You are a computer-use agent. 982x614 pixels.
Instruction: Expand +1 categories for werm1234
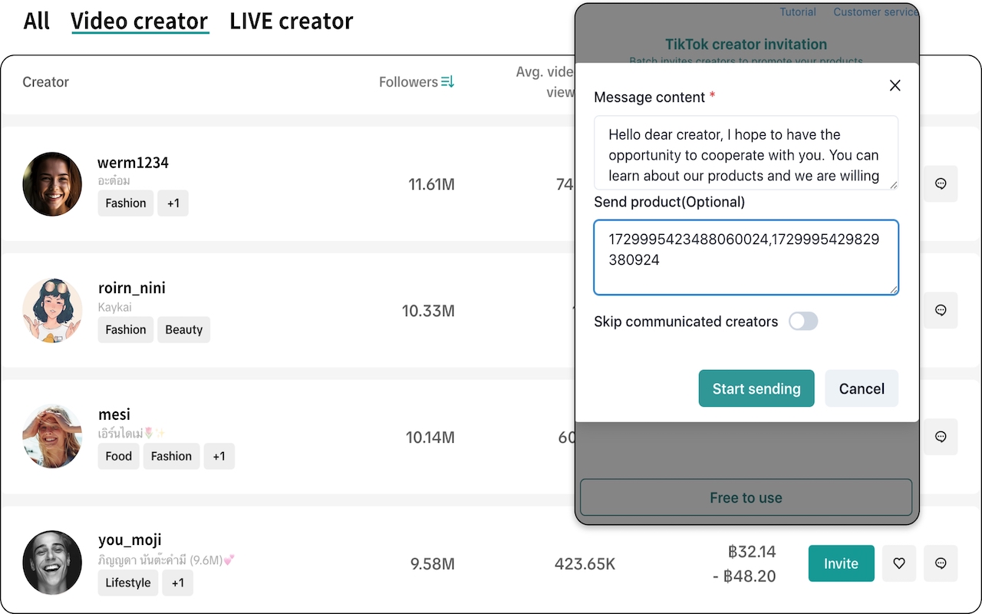click(x=173, y=203)
